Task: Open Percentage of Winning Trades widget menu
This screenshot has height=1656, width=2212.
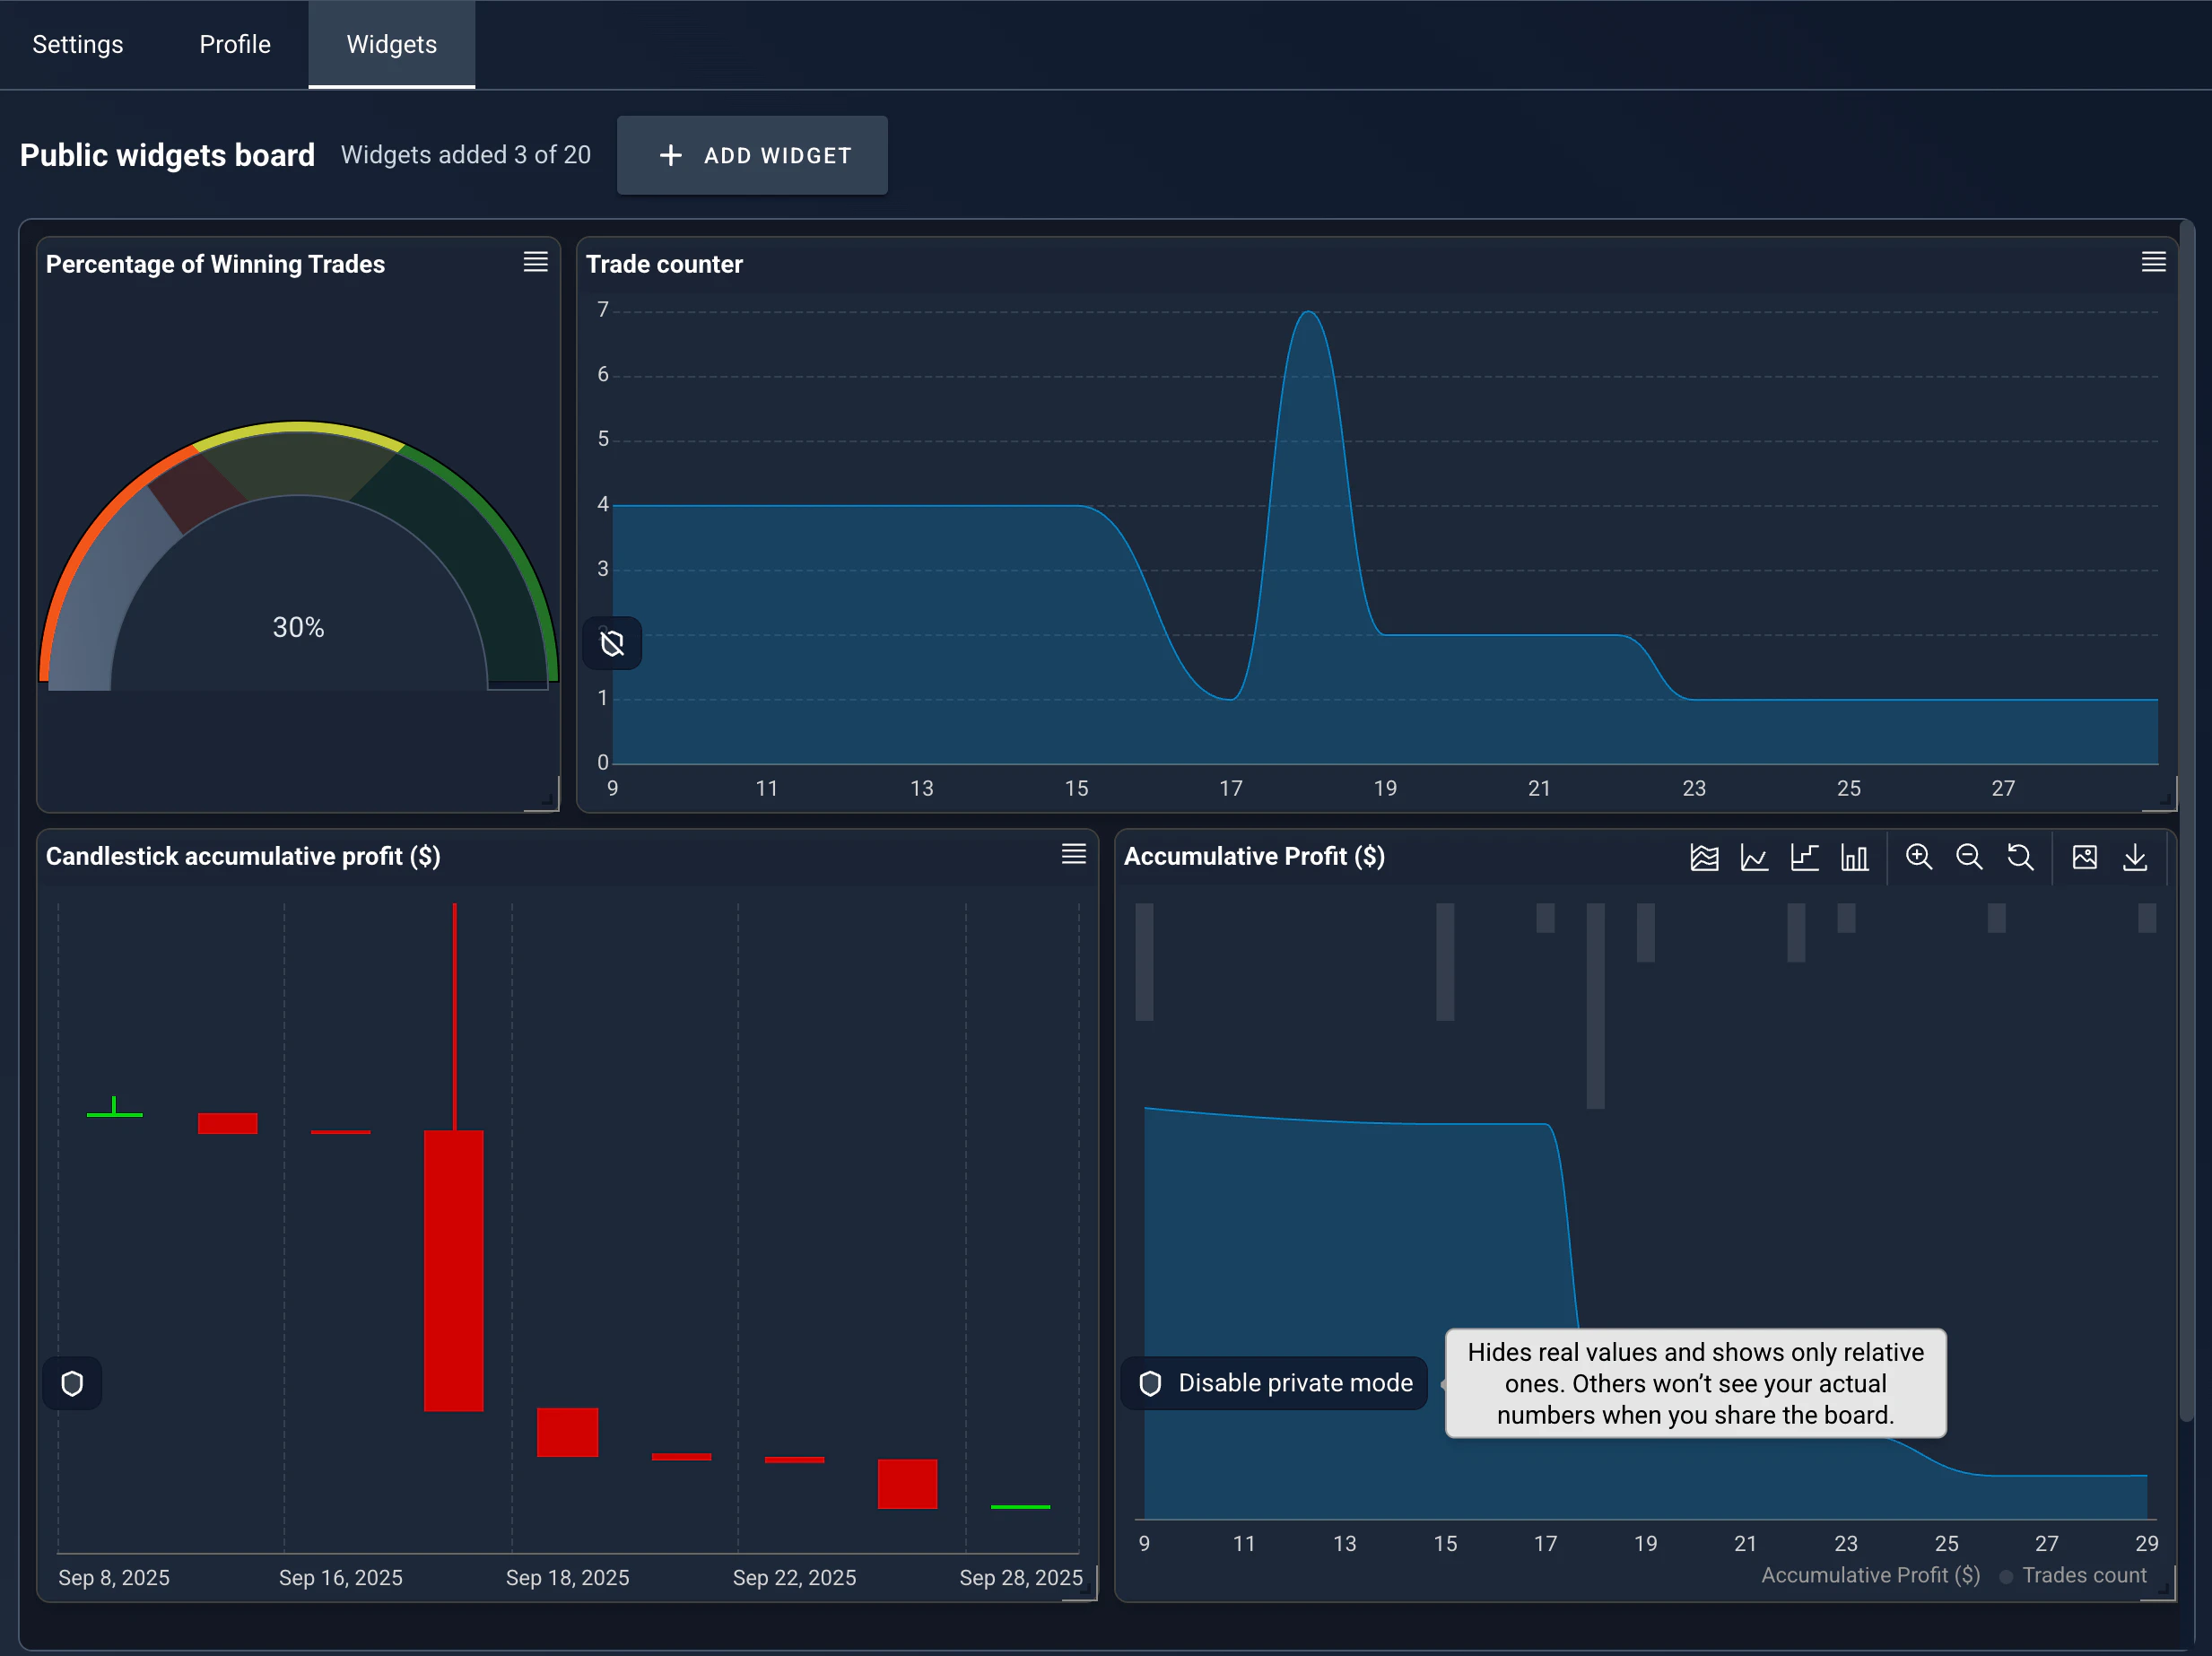Action: 536,262
